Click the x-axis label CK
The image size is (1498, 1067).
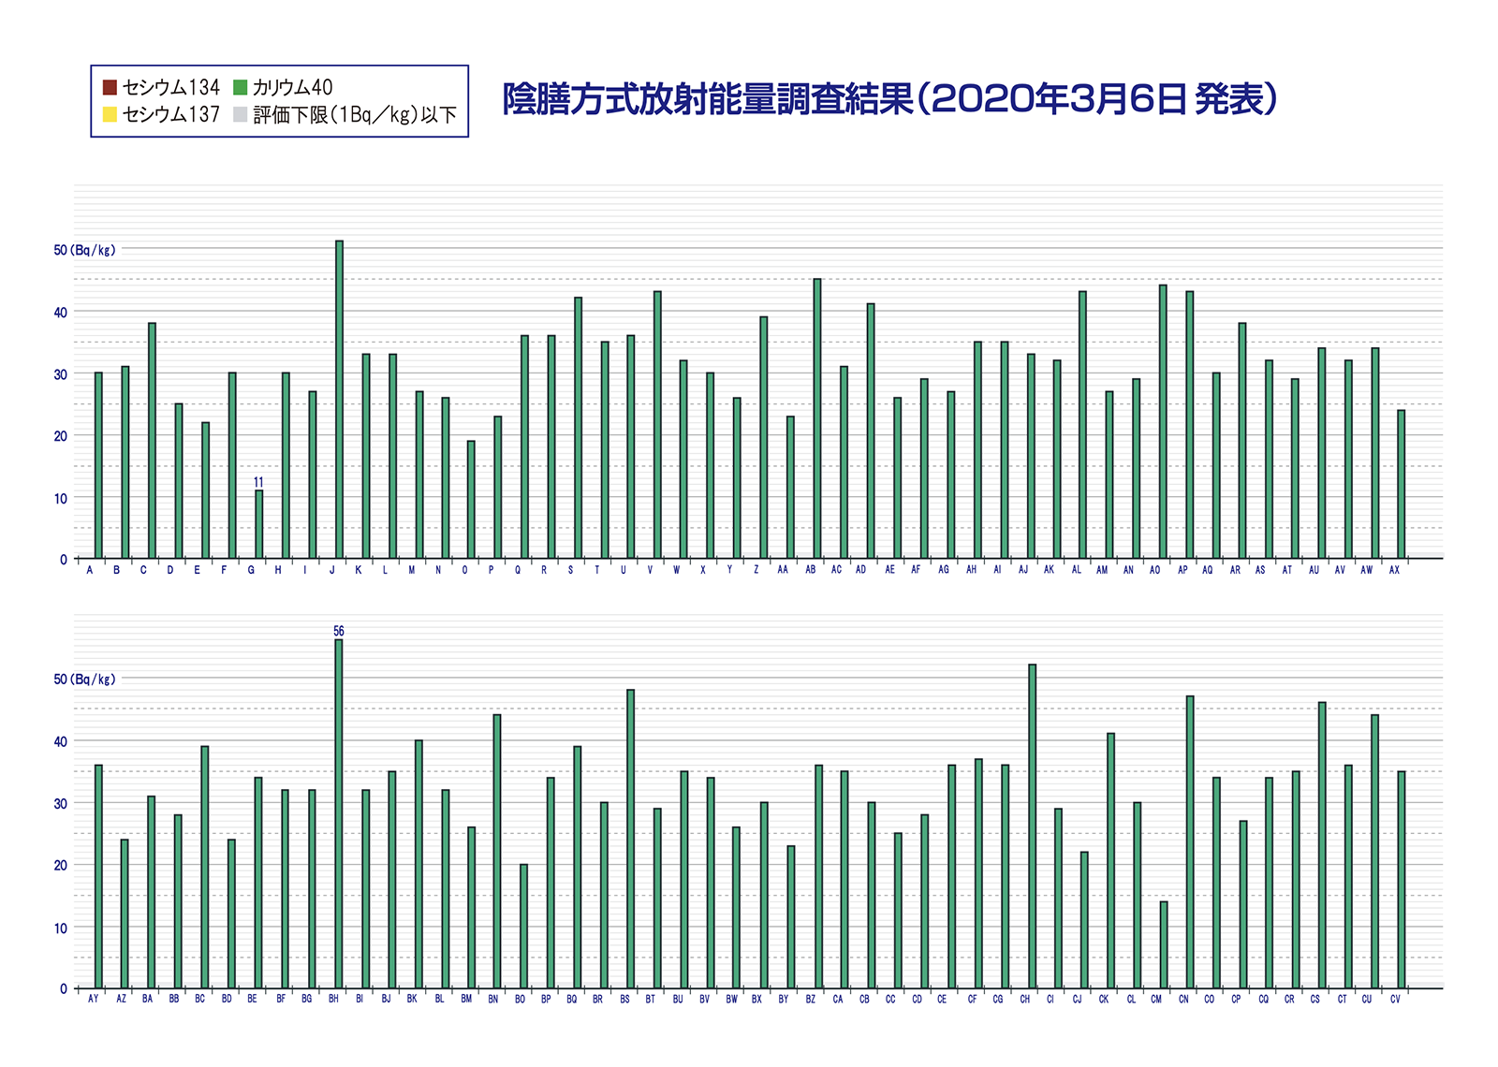coord(1104,1000)
